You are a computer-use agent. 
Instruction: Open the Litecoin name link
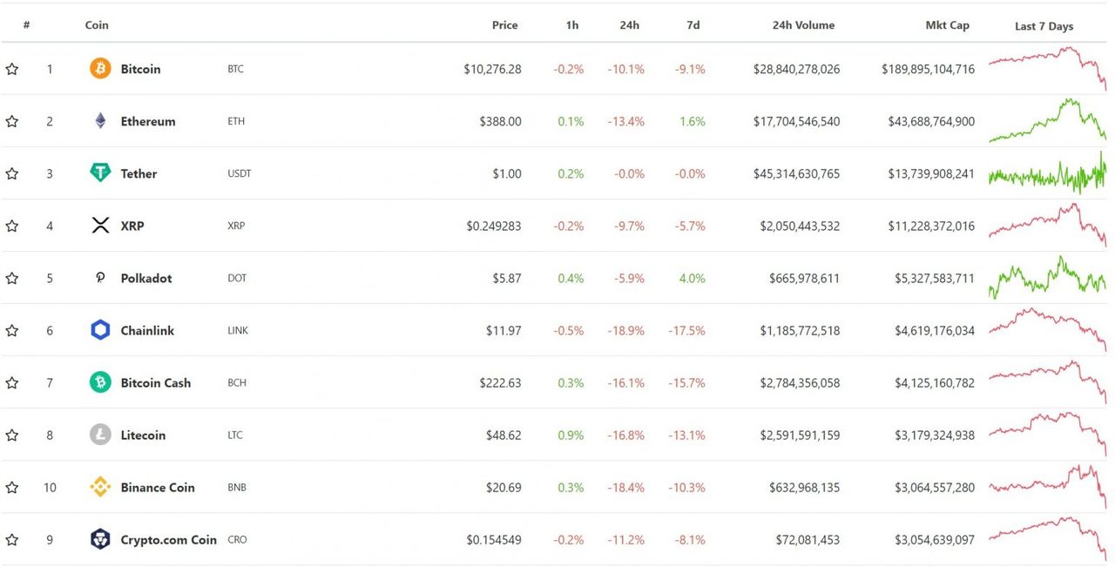[x=143, y=435]
